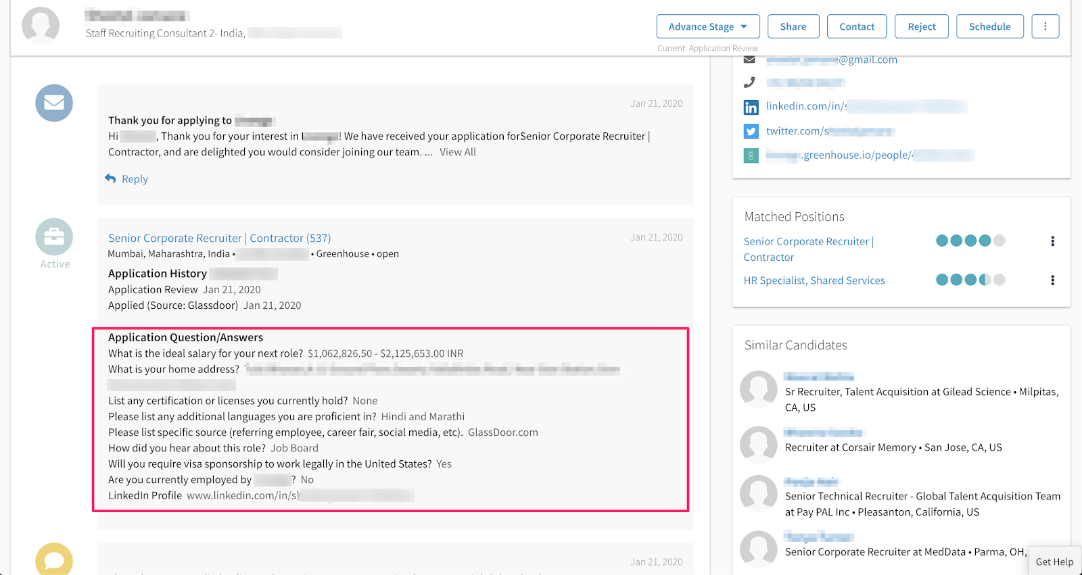1082x575 pixels.
Task: Open avatar of Pay PAL Senior Technical Recruiter
Action: pyautogui.click(x=759, y=494)
